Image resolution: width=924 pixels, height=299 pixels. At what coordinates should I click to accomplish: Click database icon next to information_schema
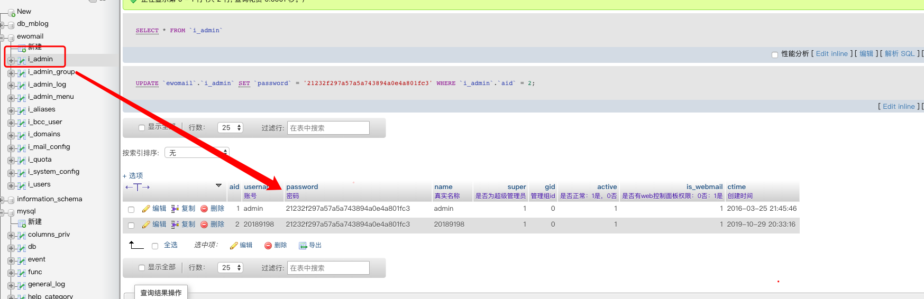click(x=11, y=200)
